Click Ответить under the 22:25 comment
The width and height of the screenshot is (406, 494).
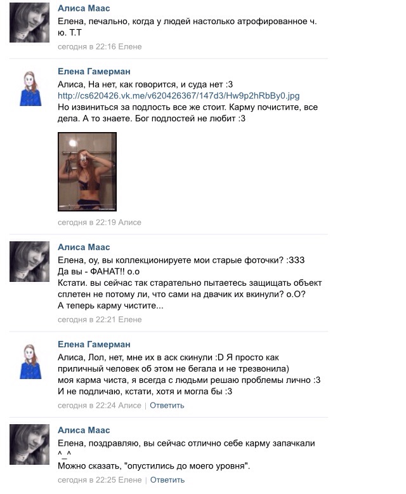167,480
